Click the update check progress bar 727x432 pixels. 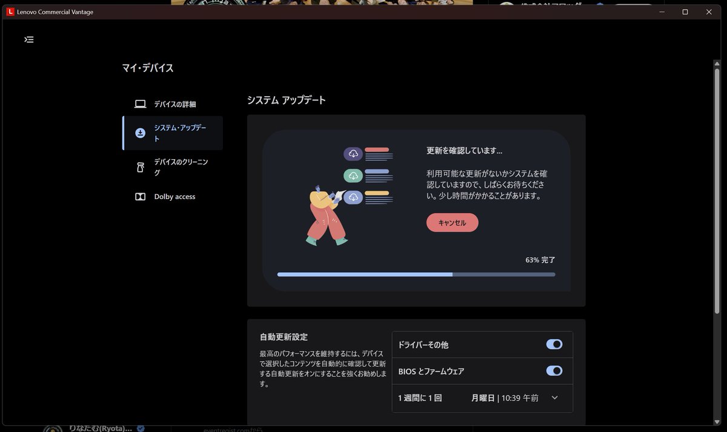pyautogui.click(x=416, y=275)
